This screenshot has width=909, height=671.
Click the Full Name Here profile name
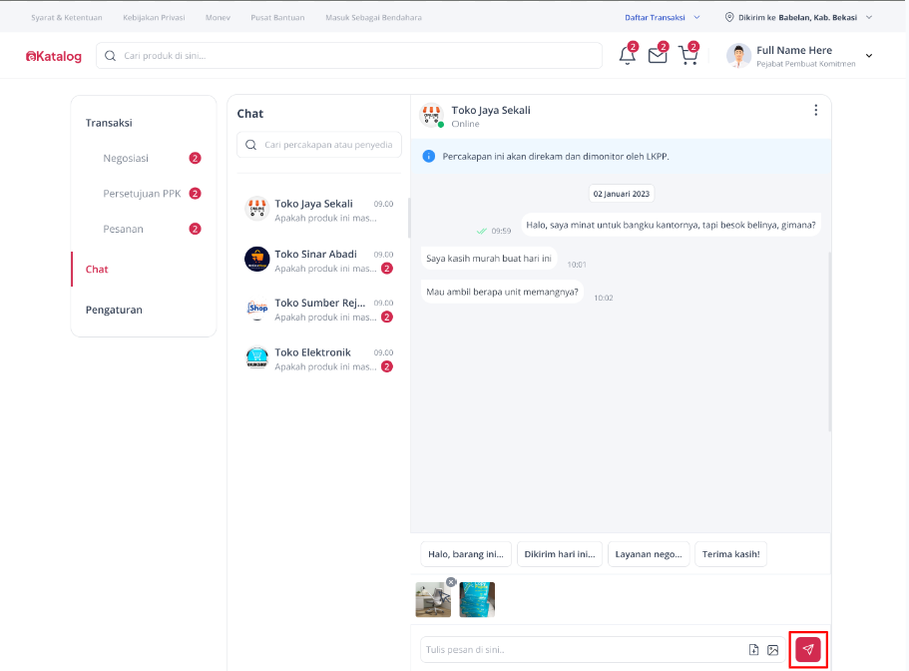coord(793,50)
